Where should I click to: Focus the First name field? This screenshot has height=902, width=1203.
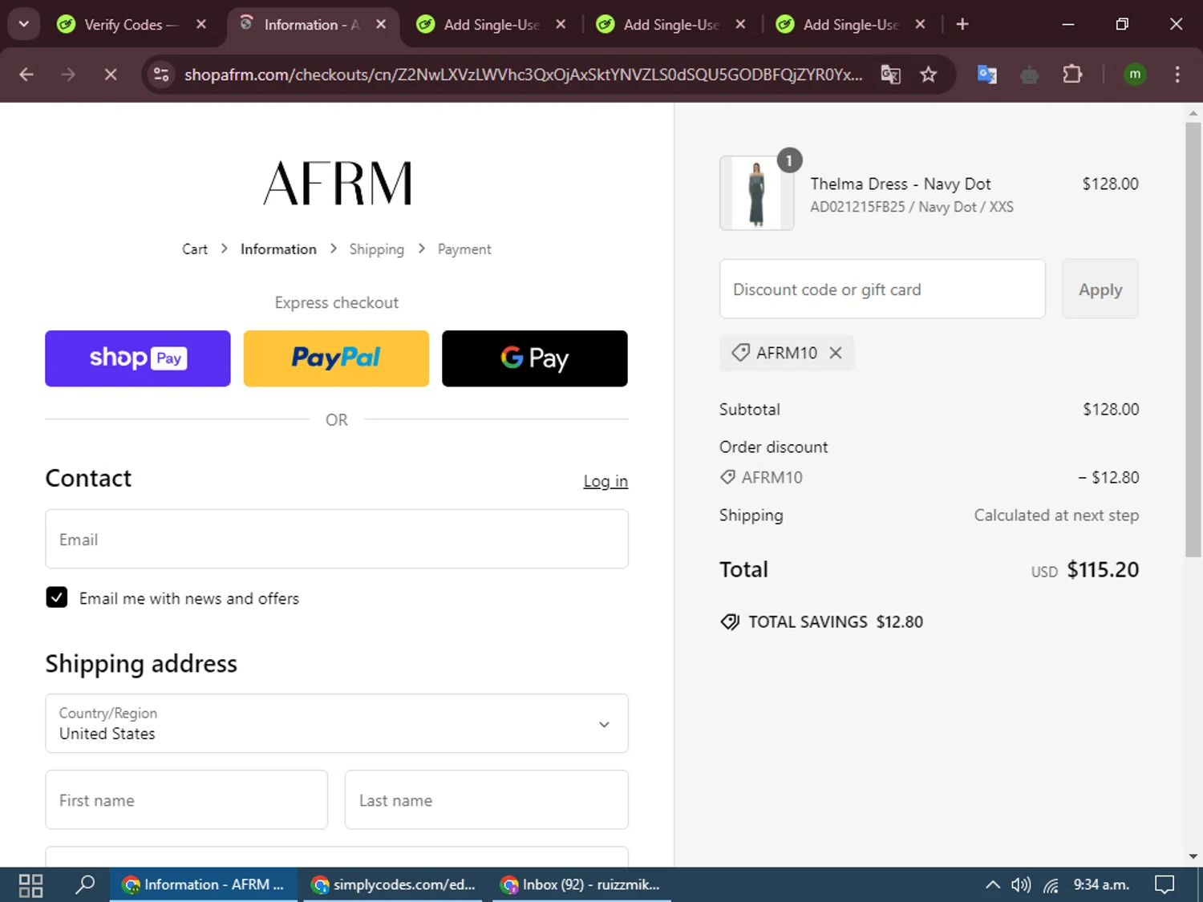(x=187, y=799)
